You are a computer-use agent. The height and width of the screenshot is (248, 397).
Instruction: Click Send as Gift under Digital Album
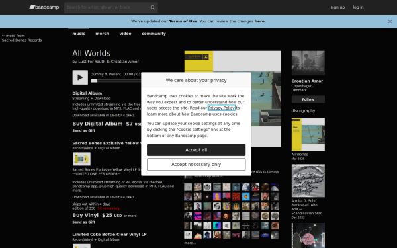84,130
